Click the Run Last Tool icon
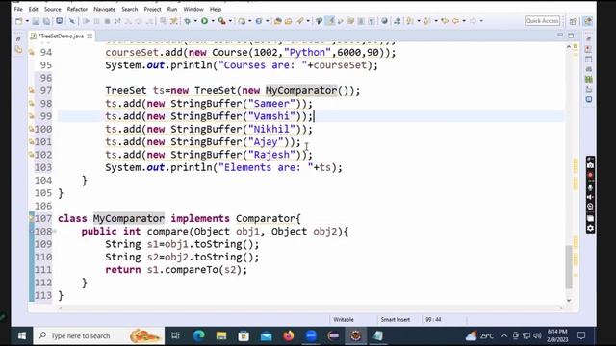Screen dimensions: 616x346 point(222,21)
